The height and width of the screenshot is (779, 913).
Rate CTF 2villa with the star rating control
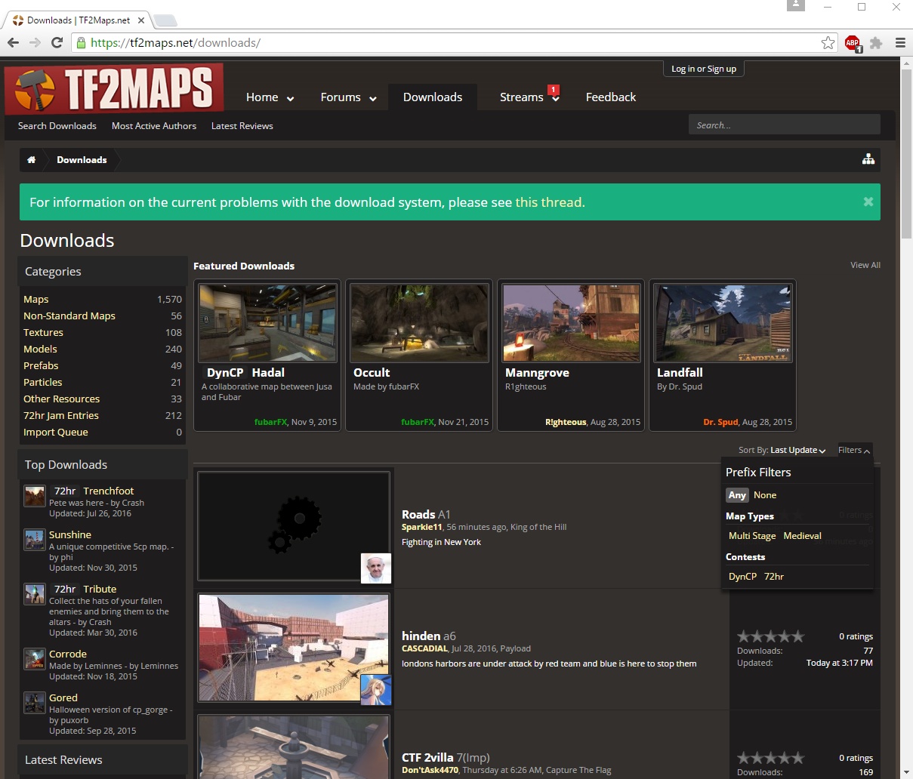click(x=770, y=758)
